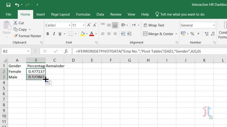
Task: Click the Orientation text rotation icon
Action: tap(123, 25)
